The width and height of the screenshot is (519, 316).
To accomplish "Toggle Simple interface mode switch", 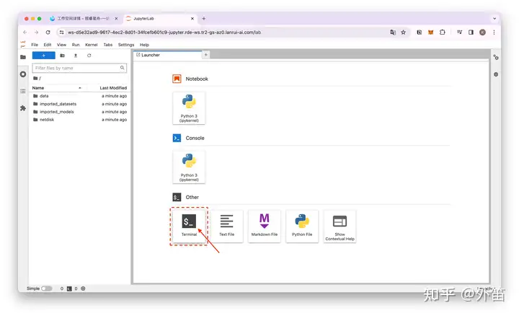I will pyautogui.click(x=47, y=289).
